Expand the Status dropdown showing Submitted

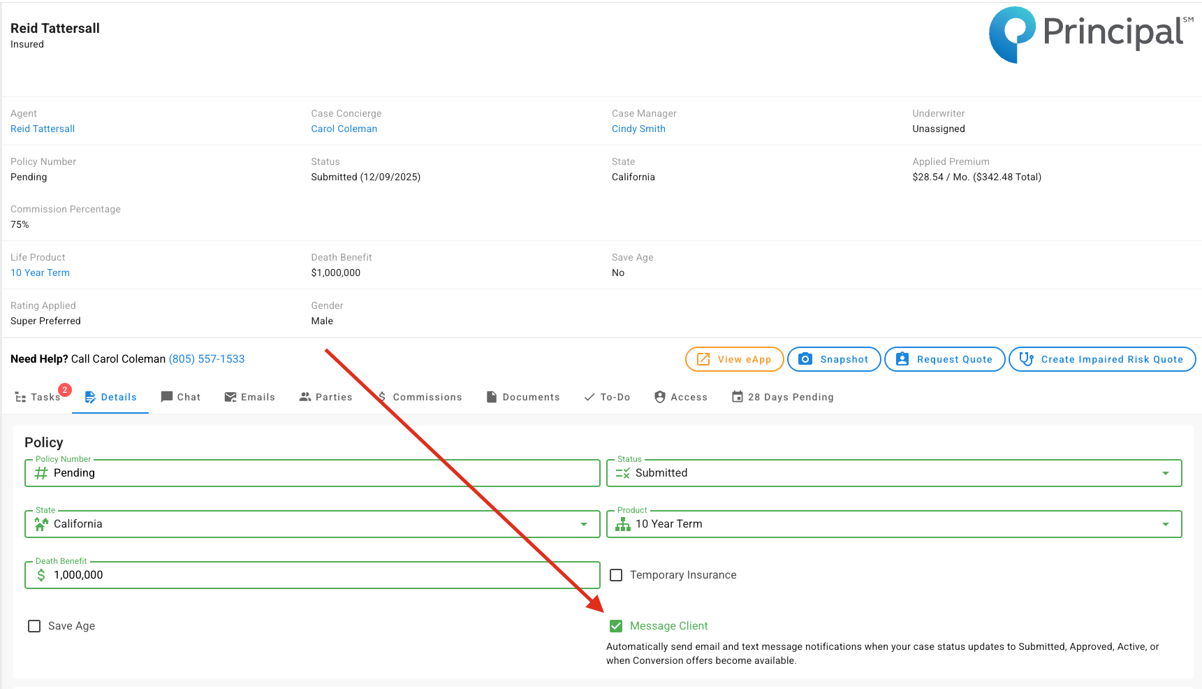(x=1165, y=473)
